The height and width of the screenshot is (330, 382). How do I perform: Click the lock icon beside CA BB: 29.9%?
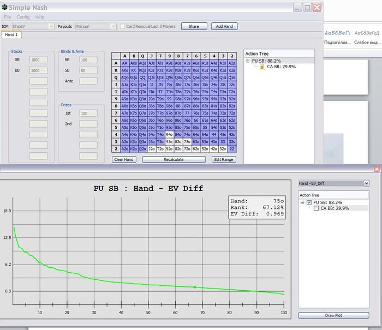pyautogui.click(x=262, y=67)
